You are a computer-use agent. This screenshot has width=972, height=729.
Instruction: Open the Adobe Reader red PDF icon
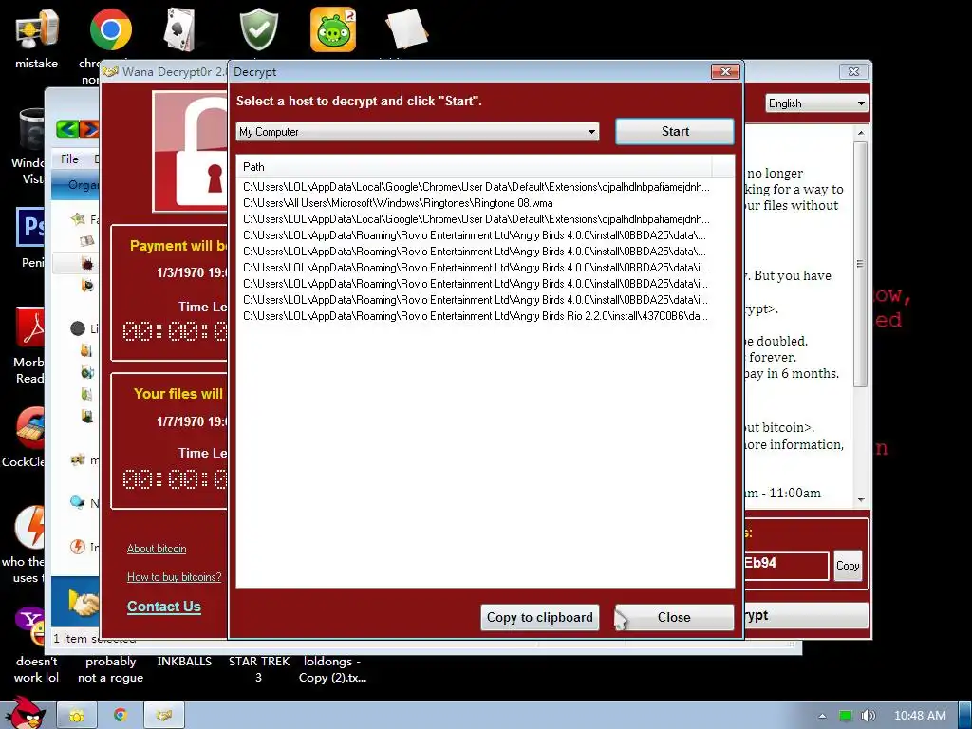[31, 327]
